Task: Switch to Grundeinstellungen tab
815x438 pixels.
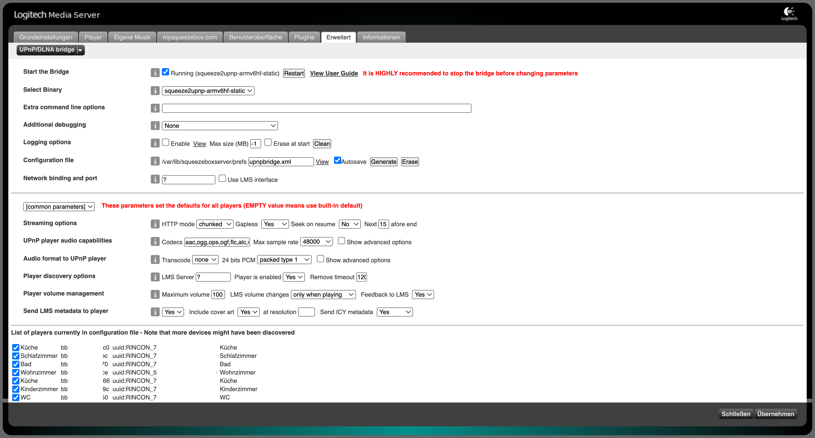Action: pyautogui.click(x=45, y=37)
